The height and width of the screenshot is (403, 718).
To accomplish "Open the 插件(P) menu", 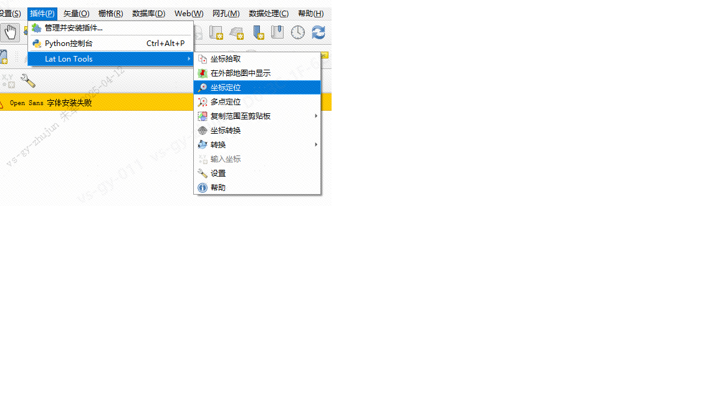I will (x=42, y=13).
